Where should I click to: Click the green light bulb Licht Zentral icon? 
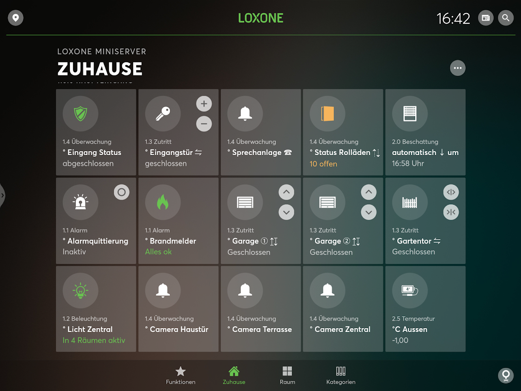[x=80, y=291]
